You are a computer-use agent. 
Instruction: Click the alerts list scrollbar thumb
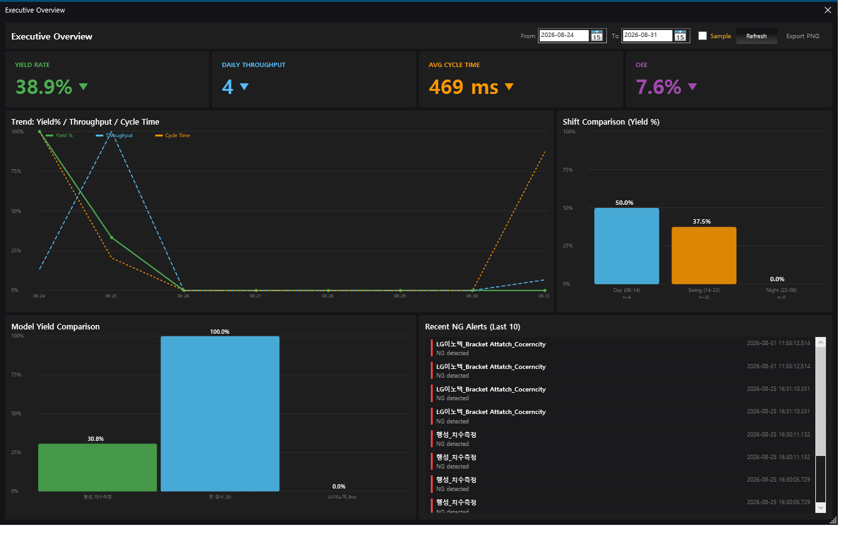coord(820,401)
